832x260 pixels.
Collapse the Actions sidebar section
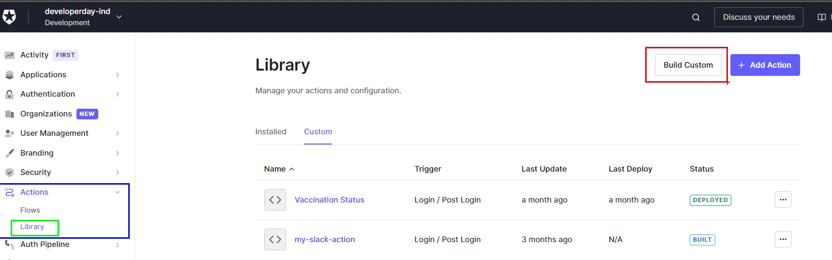pyautogui.click(x=117, y=192)
